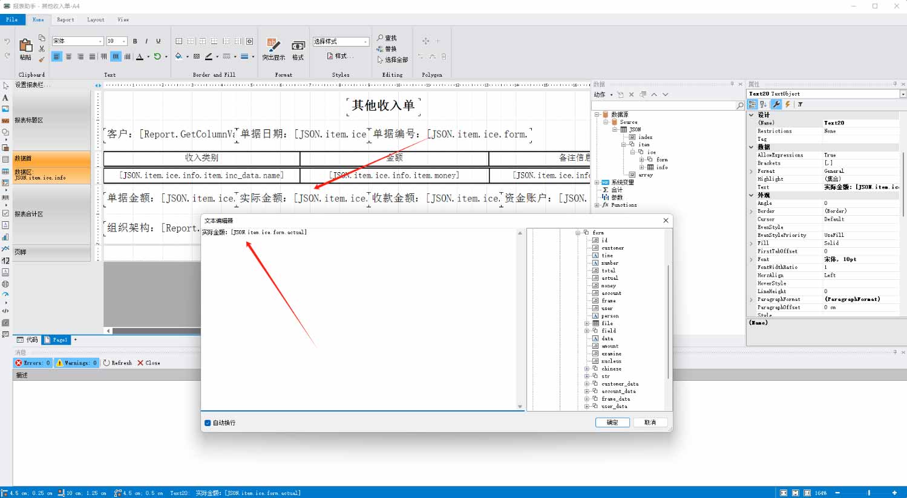Expand the info node in data tree
Image resolution: width=907 pixels, height=498 pixels.
[x=642, y=167]
